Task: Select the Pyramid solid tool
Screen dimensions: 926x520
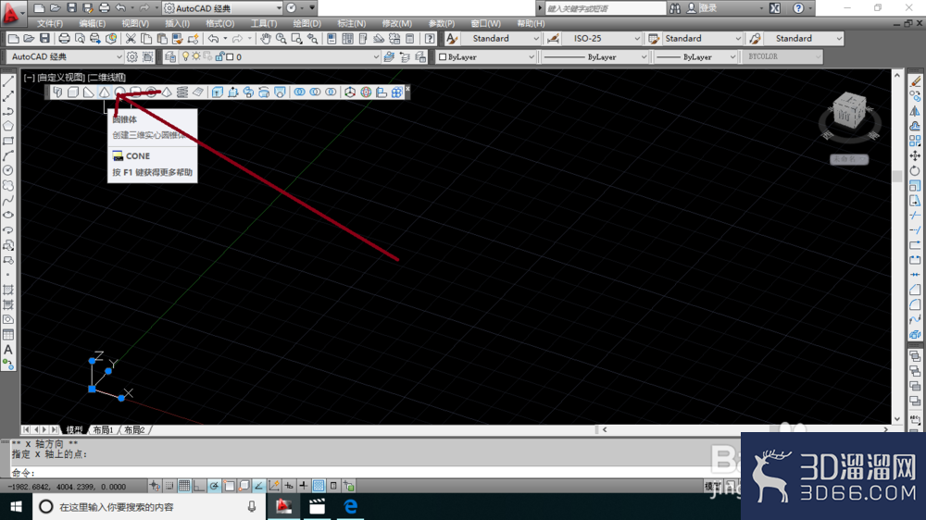Action: [x=167, y=93]
